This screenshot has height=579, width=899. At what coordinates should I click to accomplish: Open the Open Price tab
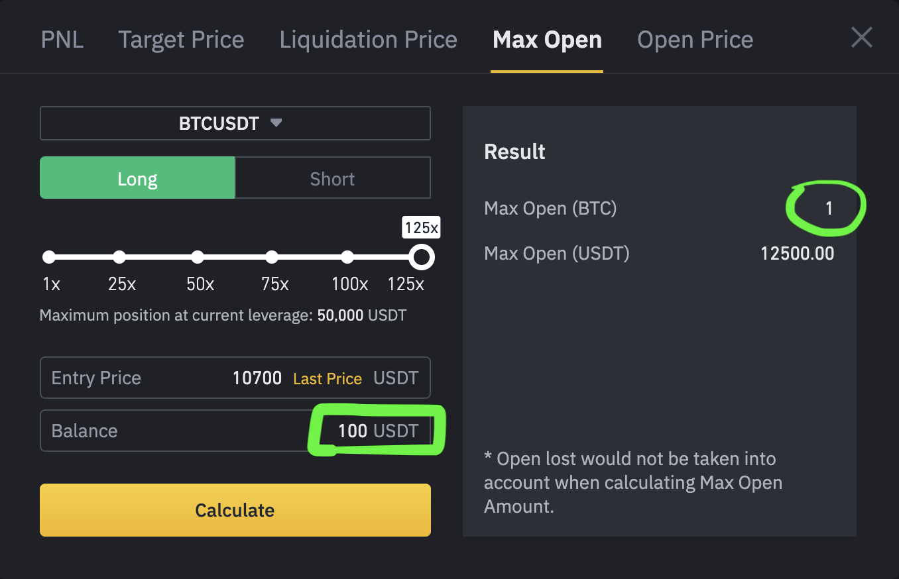pyautogui.click(x=695, y=40)
